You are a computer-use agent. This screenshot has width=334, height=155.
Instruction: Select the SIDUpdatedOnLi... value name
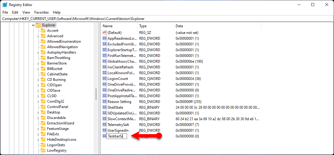[x=122, y=113]
